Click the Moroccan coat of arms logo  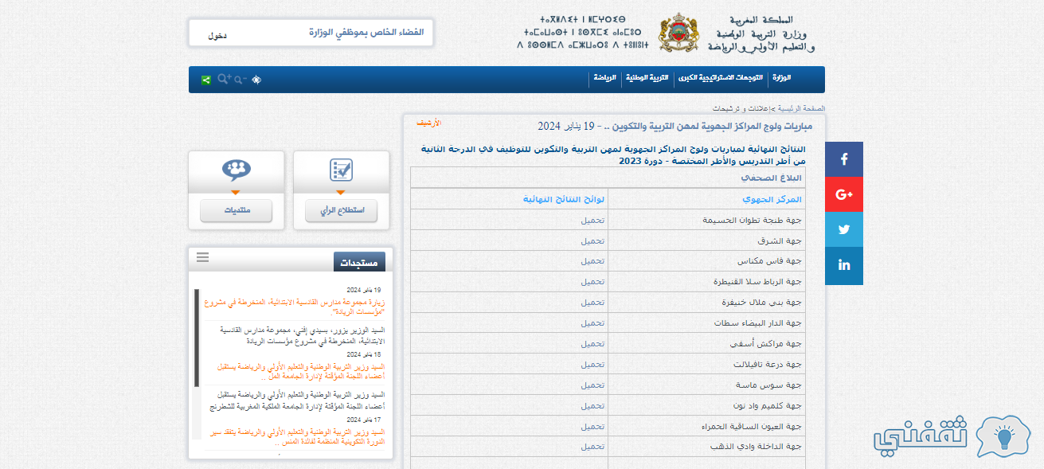click(x=679, y=34)
